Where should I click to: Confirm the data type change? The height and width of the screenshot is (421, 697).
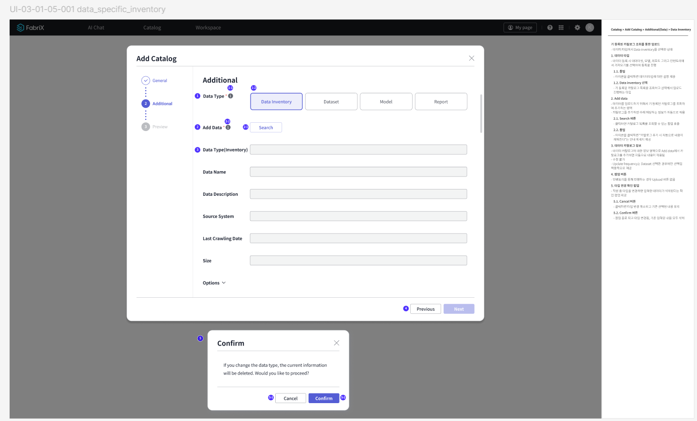[324, 398]
